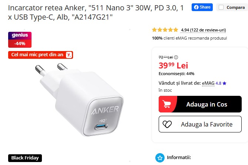Click the seller rating star icon
The width and height of the screenshot is (248, 165).
point(224,83)
